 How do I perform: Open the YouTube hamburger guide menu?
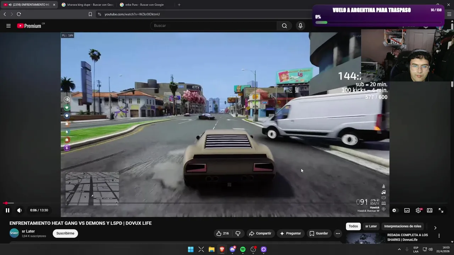point(9,25)
